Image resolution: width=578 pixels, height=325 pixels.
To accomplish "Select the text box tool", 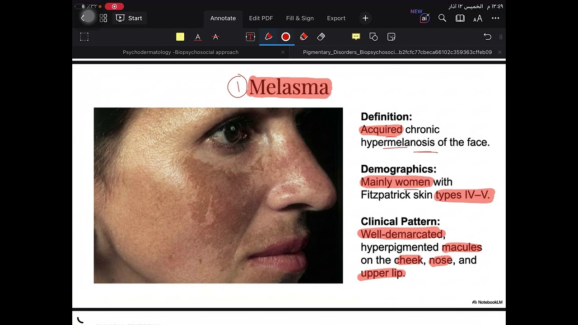I will [x=250, y=37].
